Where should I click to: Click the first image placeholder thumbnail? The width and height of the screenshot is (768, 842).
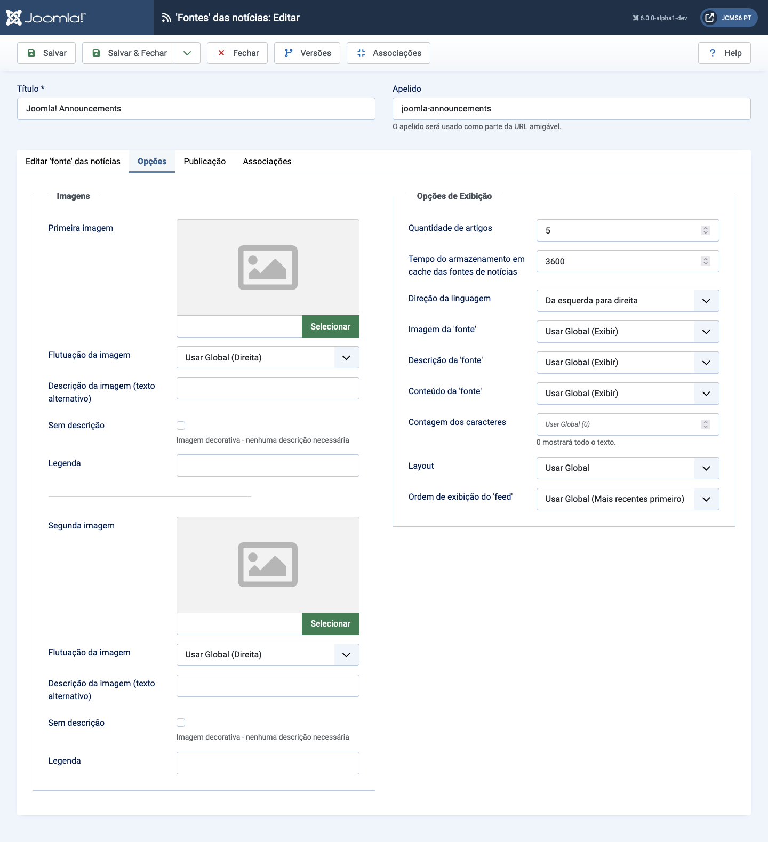coord(268,267)
